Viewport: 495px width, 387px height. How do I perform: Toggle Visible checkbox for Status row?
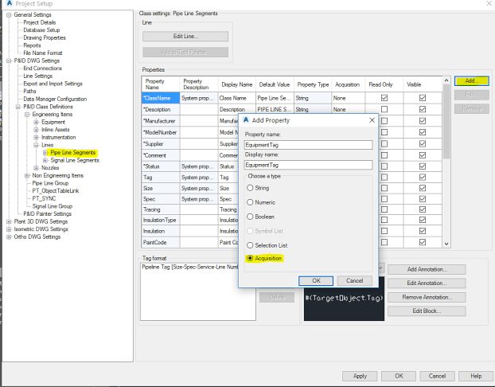[x=423, y=166]
